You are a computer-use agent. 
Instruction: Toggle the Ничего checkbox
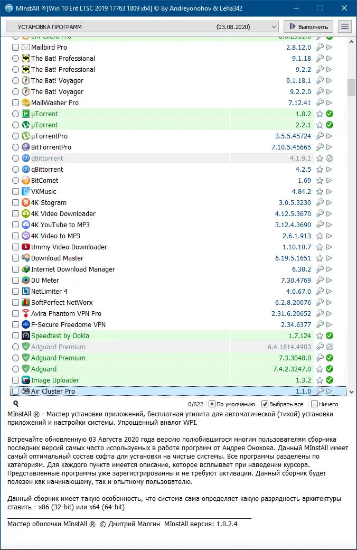coord(314,404)
